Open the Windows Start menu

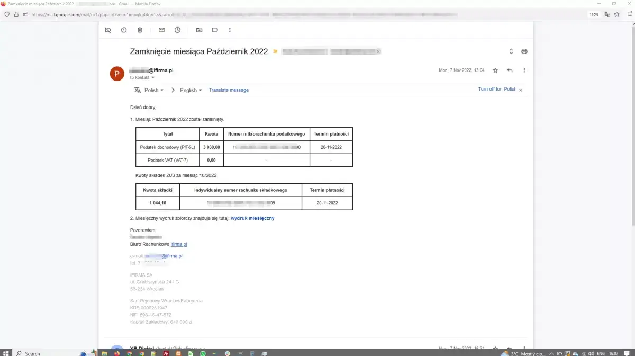[x=5, y=353]
